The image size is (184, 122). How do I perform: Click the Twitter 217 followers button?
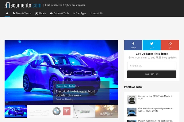[151, 45]
